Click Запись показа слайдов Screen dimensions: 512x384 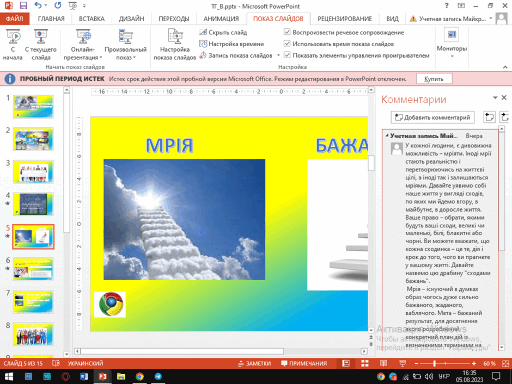pos(236,55)
